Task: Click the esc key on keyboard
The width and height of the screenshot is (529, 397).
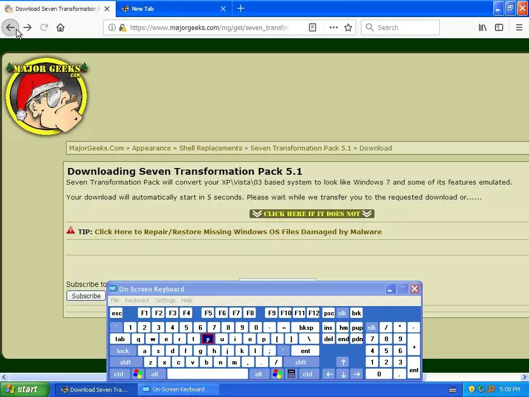Action: click(117, 313)
